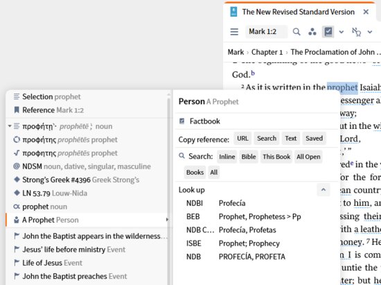The height and width of the screenshot is (285, 381).
Task: Click the Reference bookmark icon
Action: pos(17,110)
